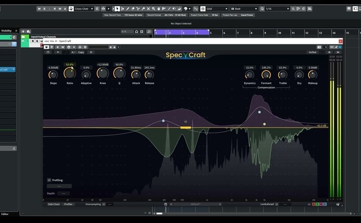Go to next SpecCraft preset arrow
The width and height of the screenshot is (361, 223).
[x=220, y=204]
